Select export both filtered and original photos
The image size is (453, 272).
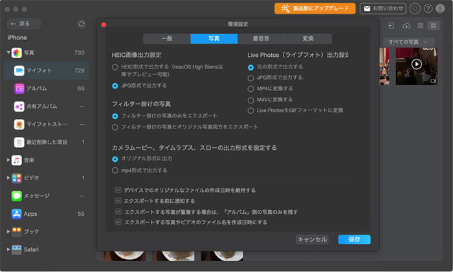click(115, 127)
